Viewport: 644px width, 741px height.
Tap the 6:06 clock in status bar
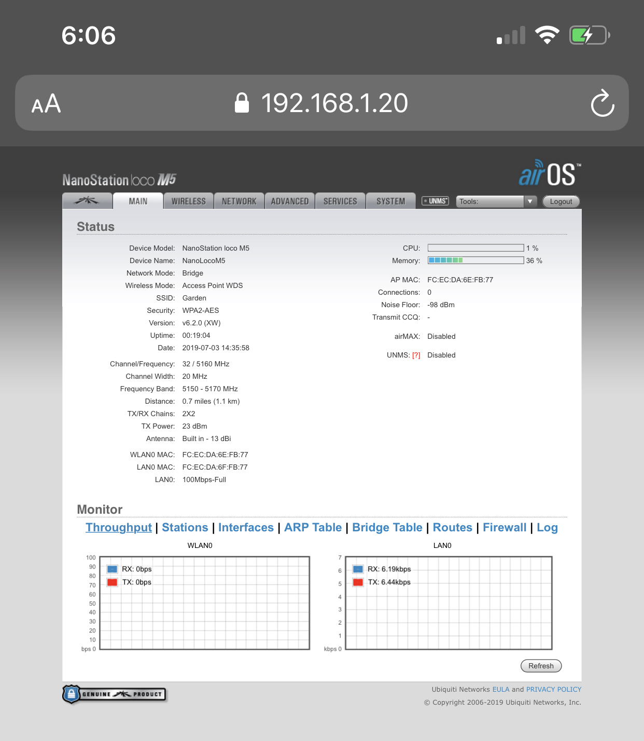[x=89, y=35]
